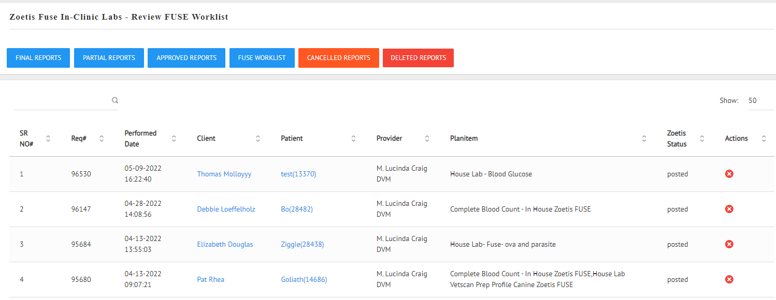
Task: Click the search magnifier icon
Action: [115, 100]
